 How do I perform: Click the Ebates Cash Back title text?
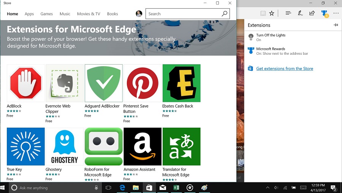coord(178,106)
